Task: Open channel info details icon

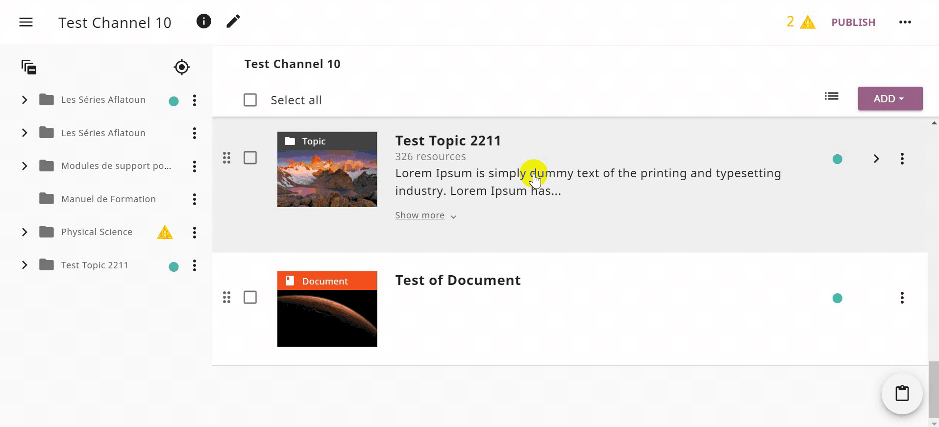Action: point(204,22)
